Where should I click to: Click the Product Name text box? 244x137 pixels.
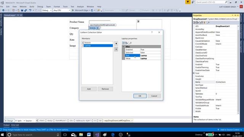tap(100, 22)
